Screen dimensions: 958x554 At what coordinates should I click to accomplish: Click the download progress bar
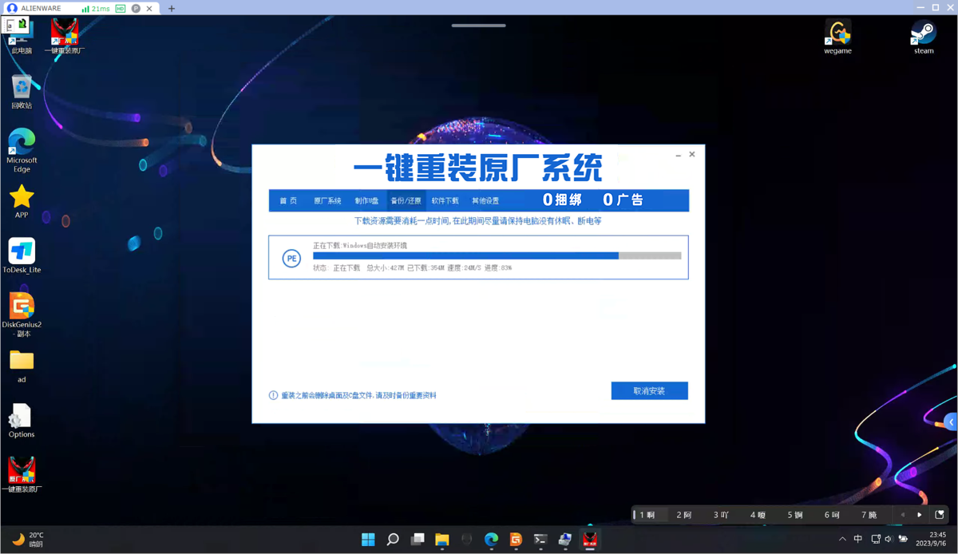pyautogui.click(x=497, y=256)
